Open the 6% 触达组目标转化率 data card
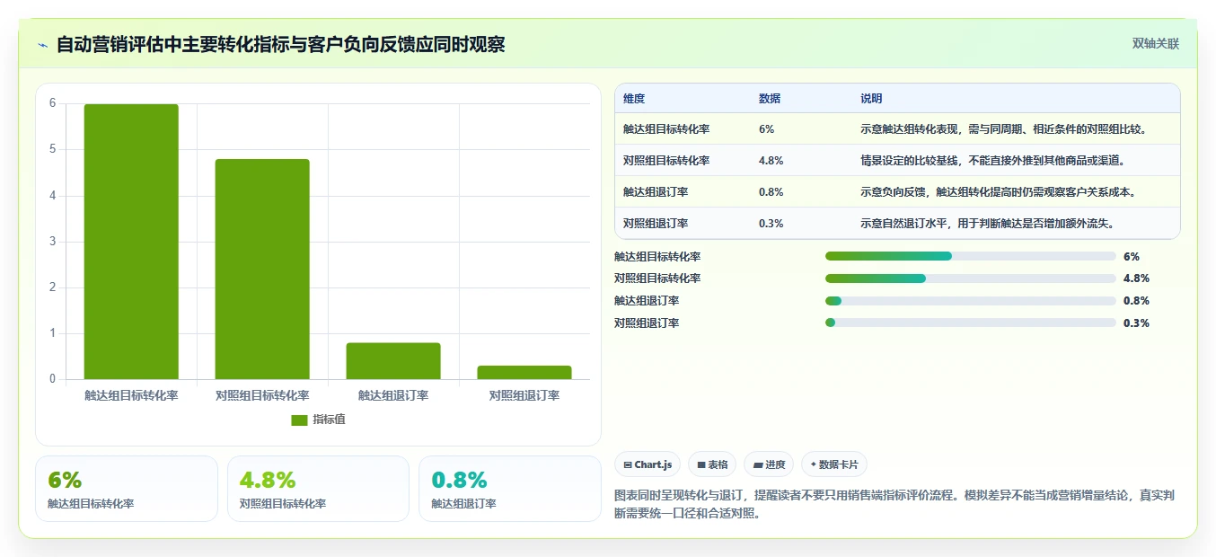 point(127,489)
